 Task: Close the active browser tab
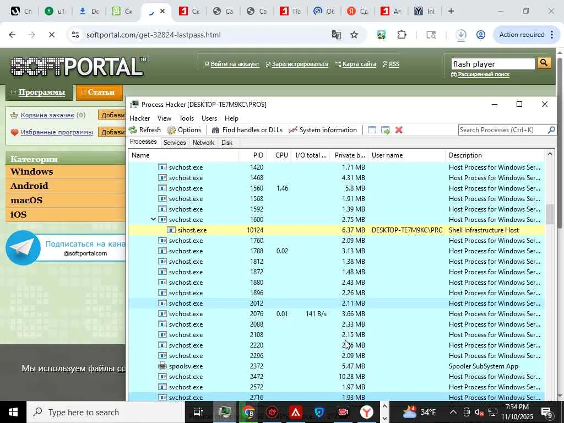tap(162, 11)
